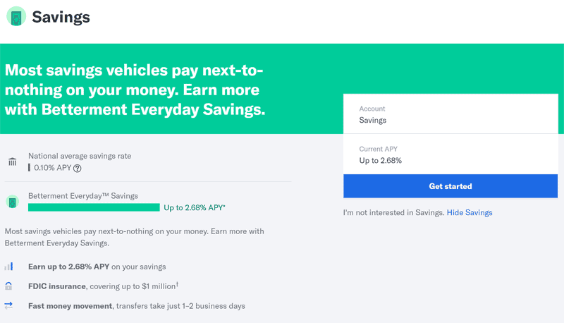Open the APY help question-mark icon
The width and height of the screenshot is (564, 323).
click(x=78, y=169)
